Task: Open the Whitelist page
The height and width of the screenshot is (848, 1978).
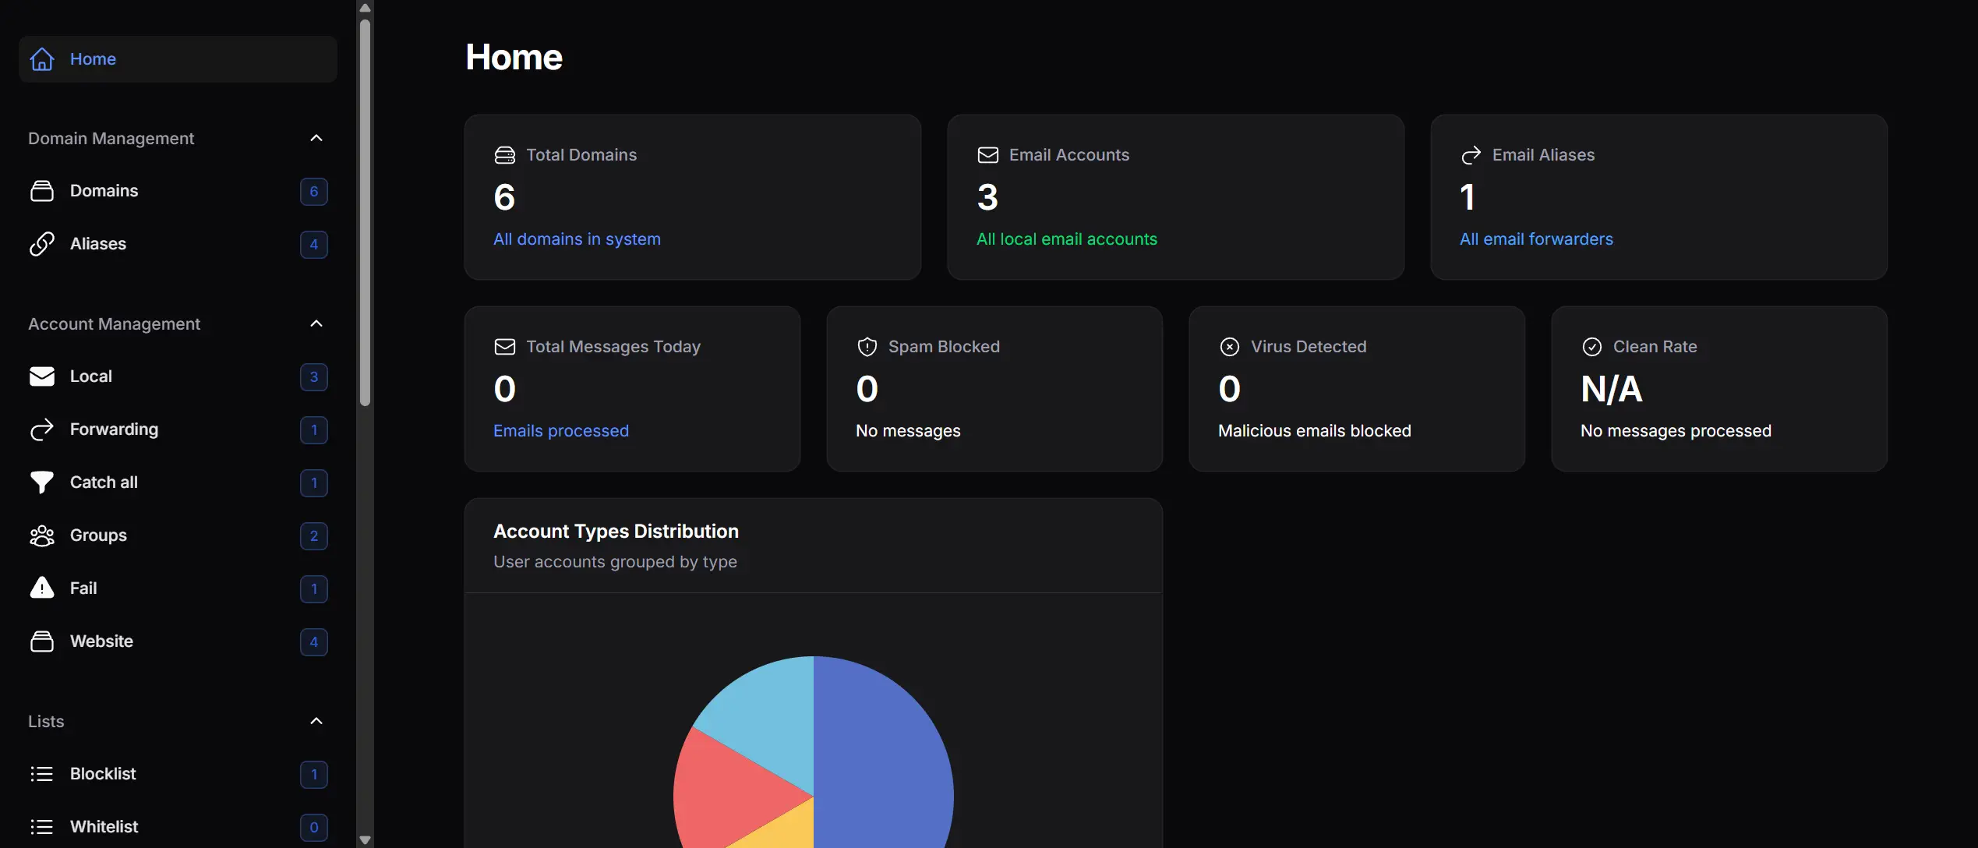Action: tap(178, 827)
